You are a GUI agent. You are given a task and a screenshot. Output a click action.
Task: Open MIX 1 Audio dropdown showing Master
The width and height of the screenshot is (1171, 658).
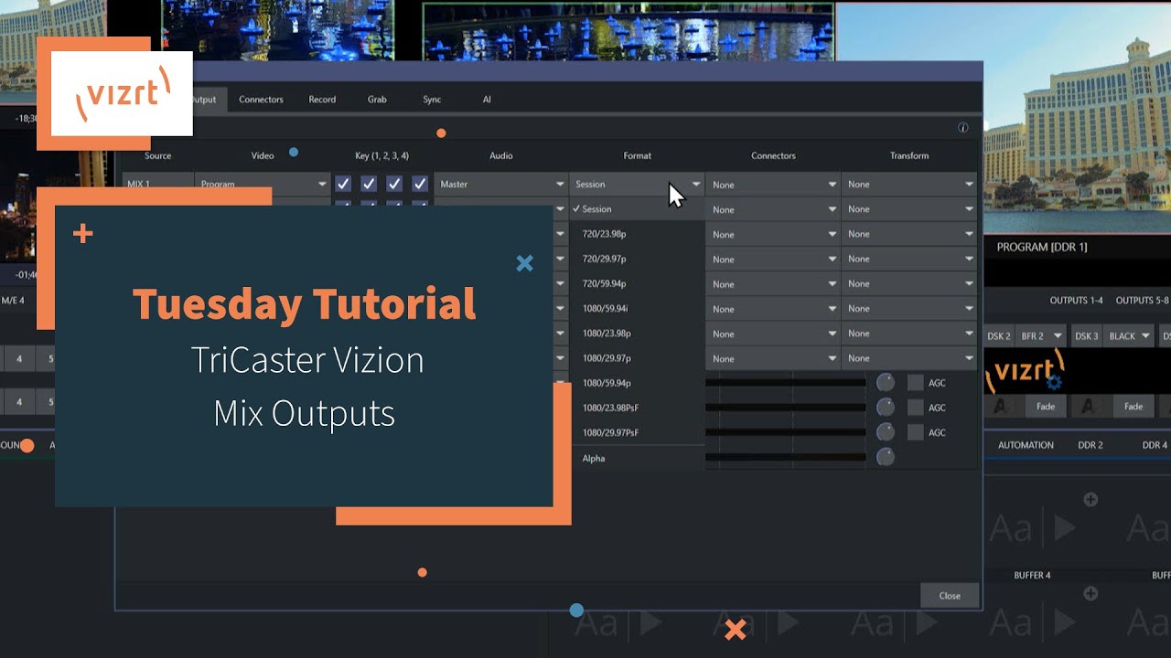(x=500, y=184)
